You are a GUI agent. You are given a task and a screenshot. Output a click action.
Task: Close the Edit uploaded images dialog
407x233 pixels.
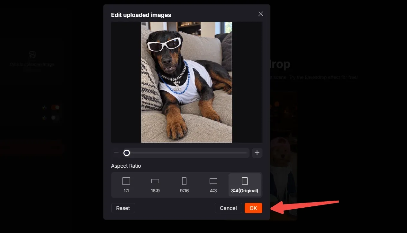(x=261, y=14)
